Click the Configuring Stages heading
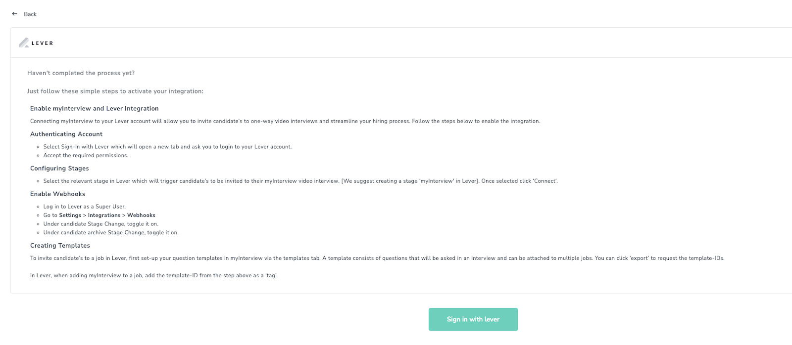This screenshot has height=345, width=792. tap(59, 169)
